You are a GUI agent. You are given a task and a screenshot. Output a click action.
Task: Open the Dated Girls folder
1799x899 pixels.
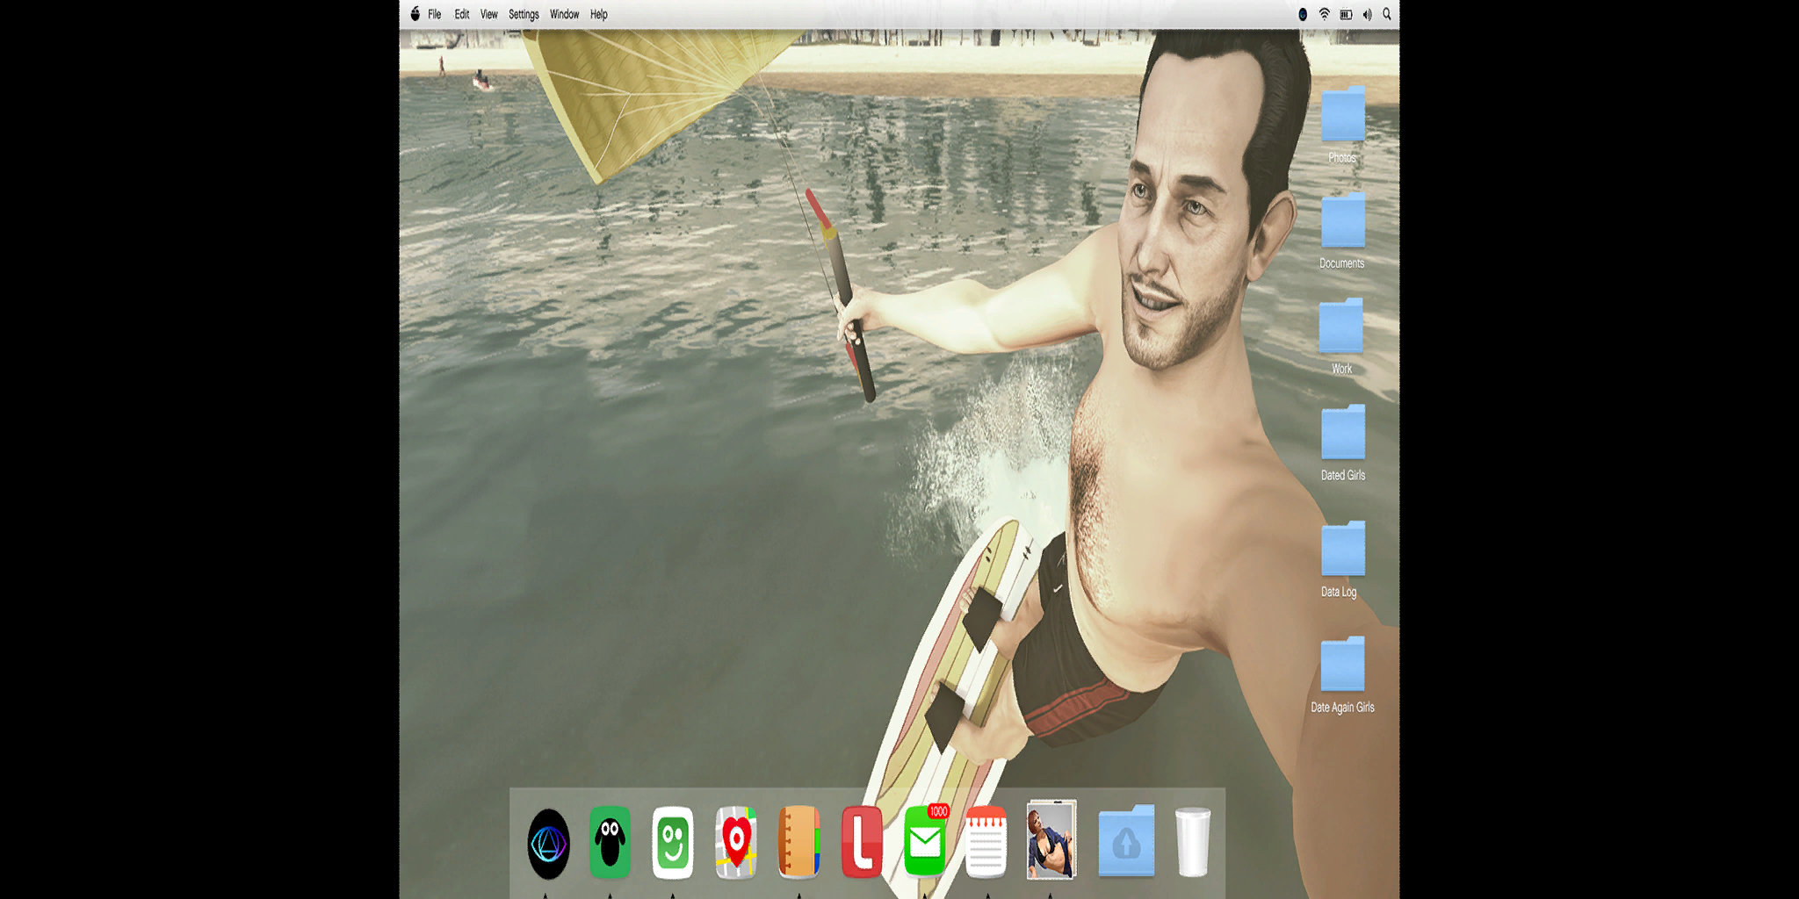1343,432
